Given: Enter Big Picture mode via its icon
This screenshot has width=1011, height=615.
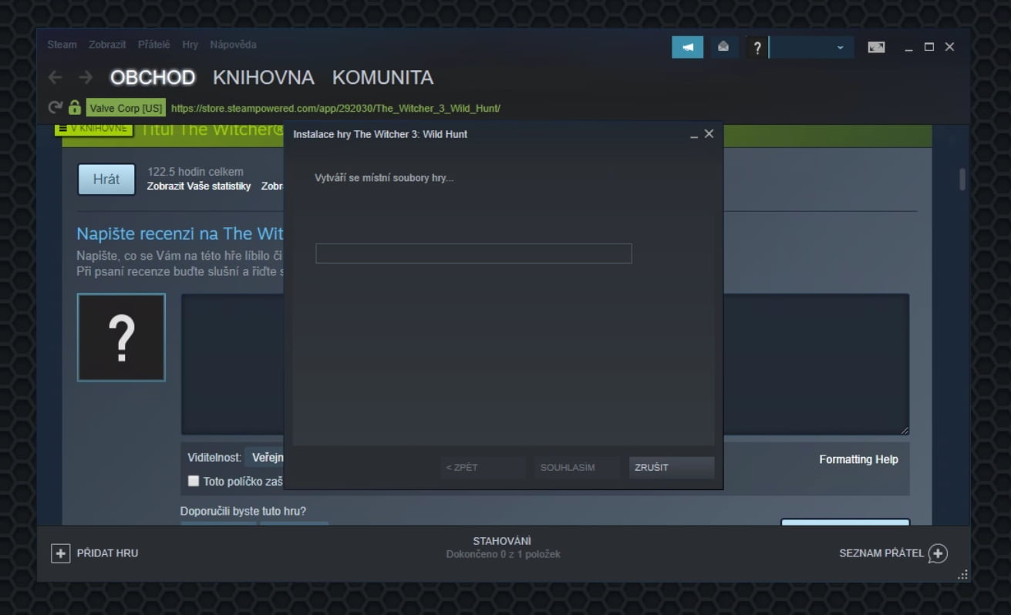Looking at the screenshot, I should 876,46.
